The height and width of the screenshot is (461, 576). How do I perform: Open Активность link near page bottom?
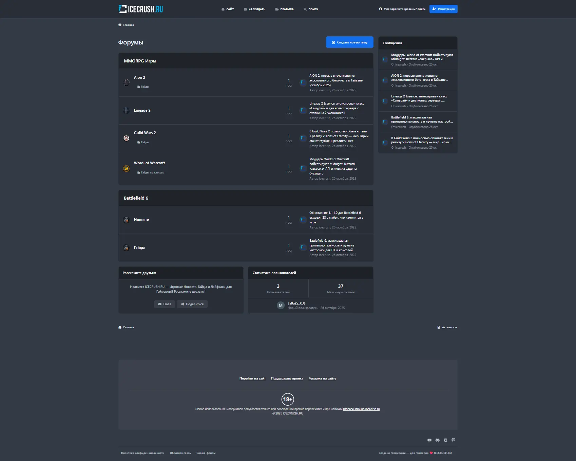coord(447,328)
